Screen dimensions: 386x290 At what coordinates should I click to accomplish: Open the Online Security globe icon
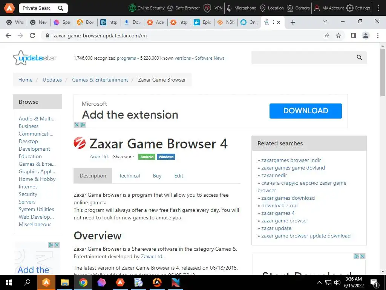click(132, 8)
